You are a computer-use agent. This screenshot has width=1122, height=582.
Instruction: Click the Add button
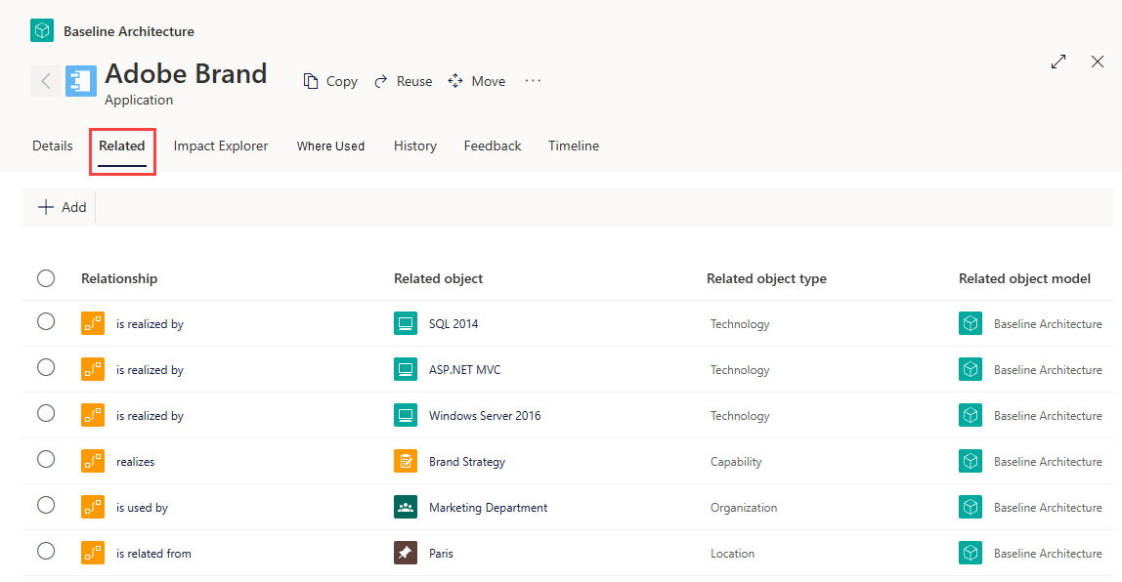(x=63, y=207)
